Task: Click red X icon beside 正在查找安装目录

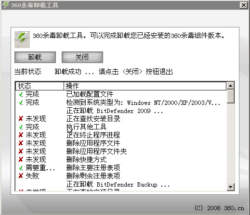Action: click(x=21, y=119)
